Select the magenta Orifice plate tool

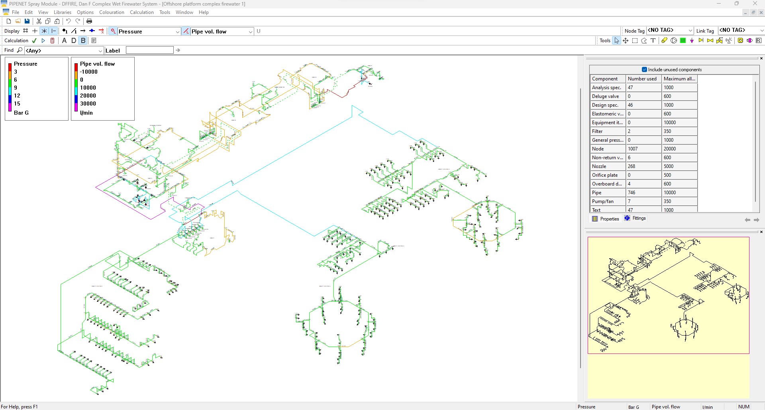[749, 41]
